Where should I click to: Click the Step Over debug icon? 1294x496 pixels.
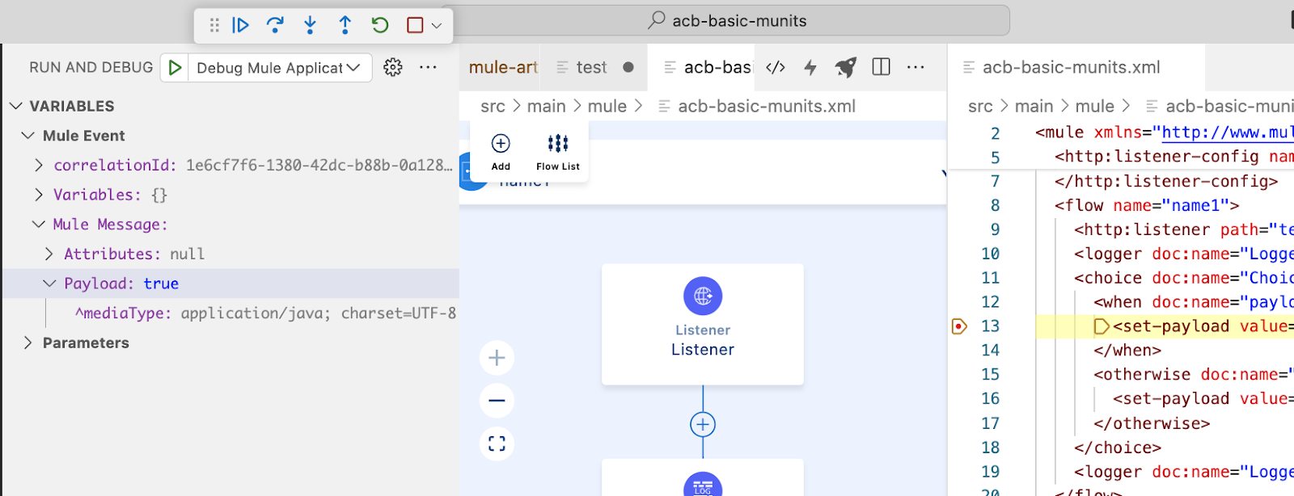[275, 25]
